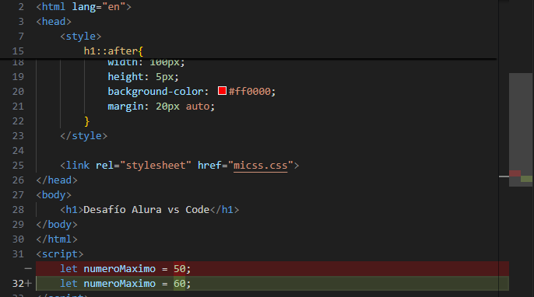Click the yellow closing brace on line 22

pyautogui.click(x=87, y=121)
